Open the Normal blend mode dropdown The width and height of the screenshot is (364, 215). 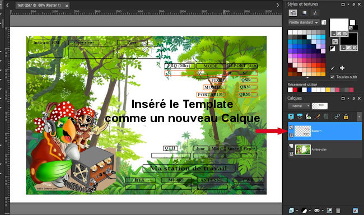(299, 106)
